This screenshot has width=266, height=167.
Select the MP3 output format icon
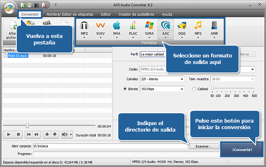[84, 27]
